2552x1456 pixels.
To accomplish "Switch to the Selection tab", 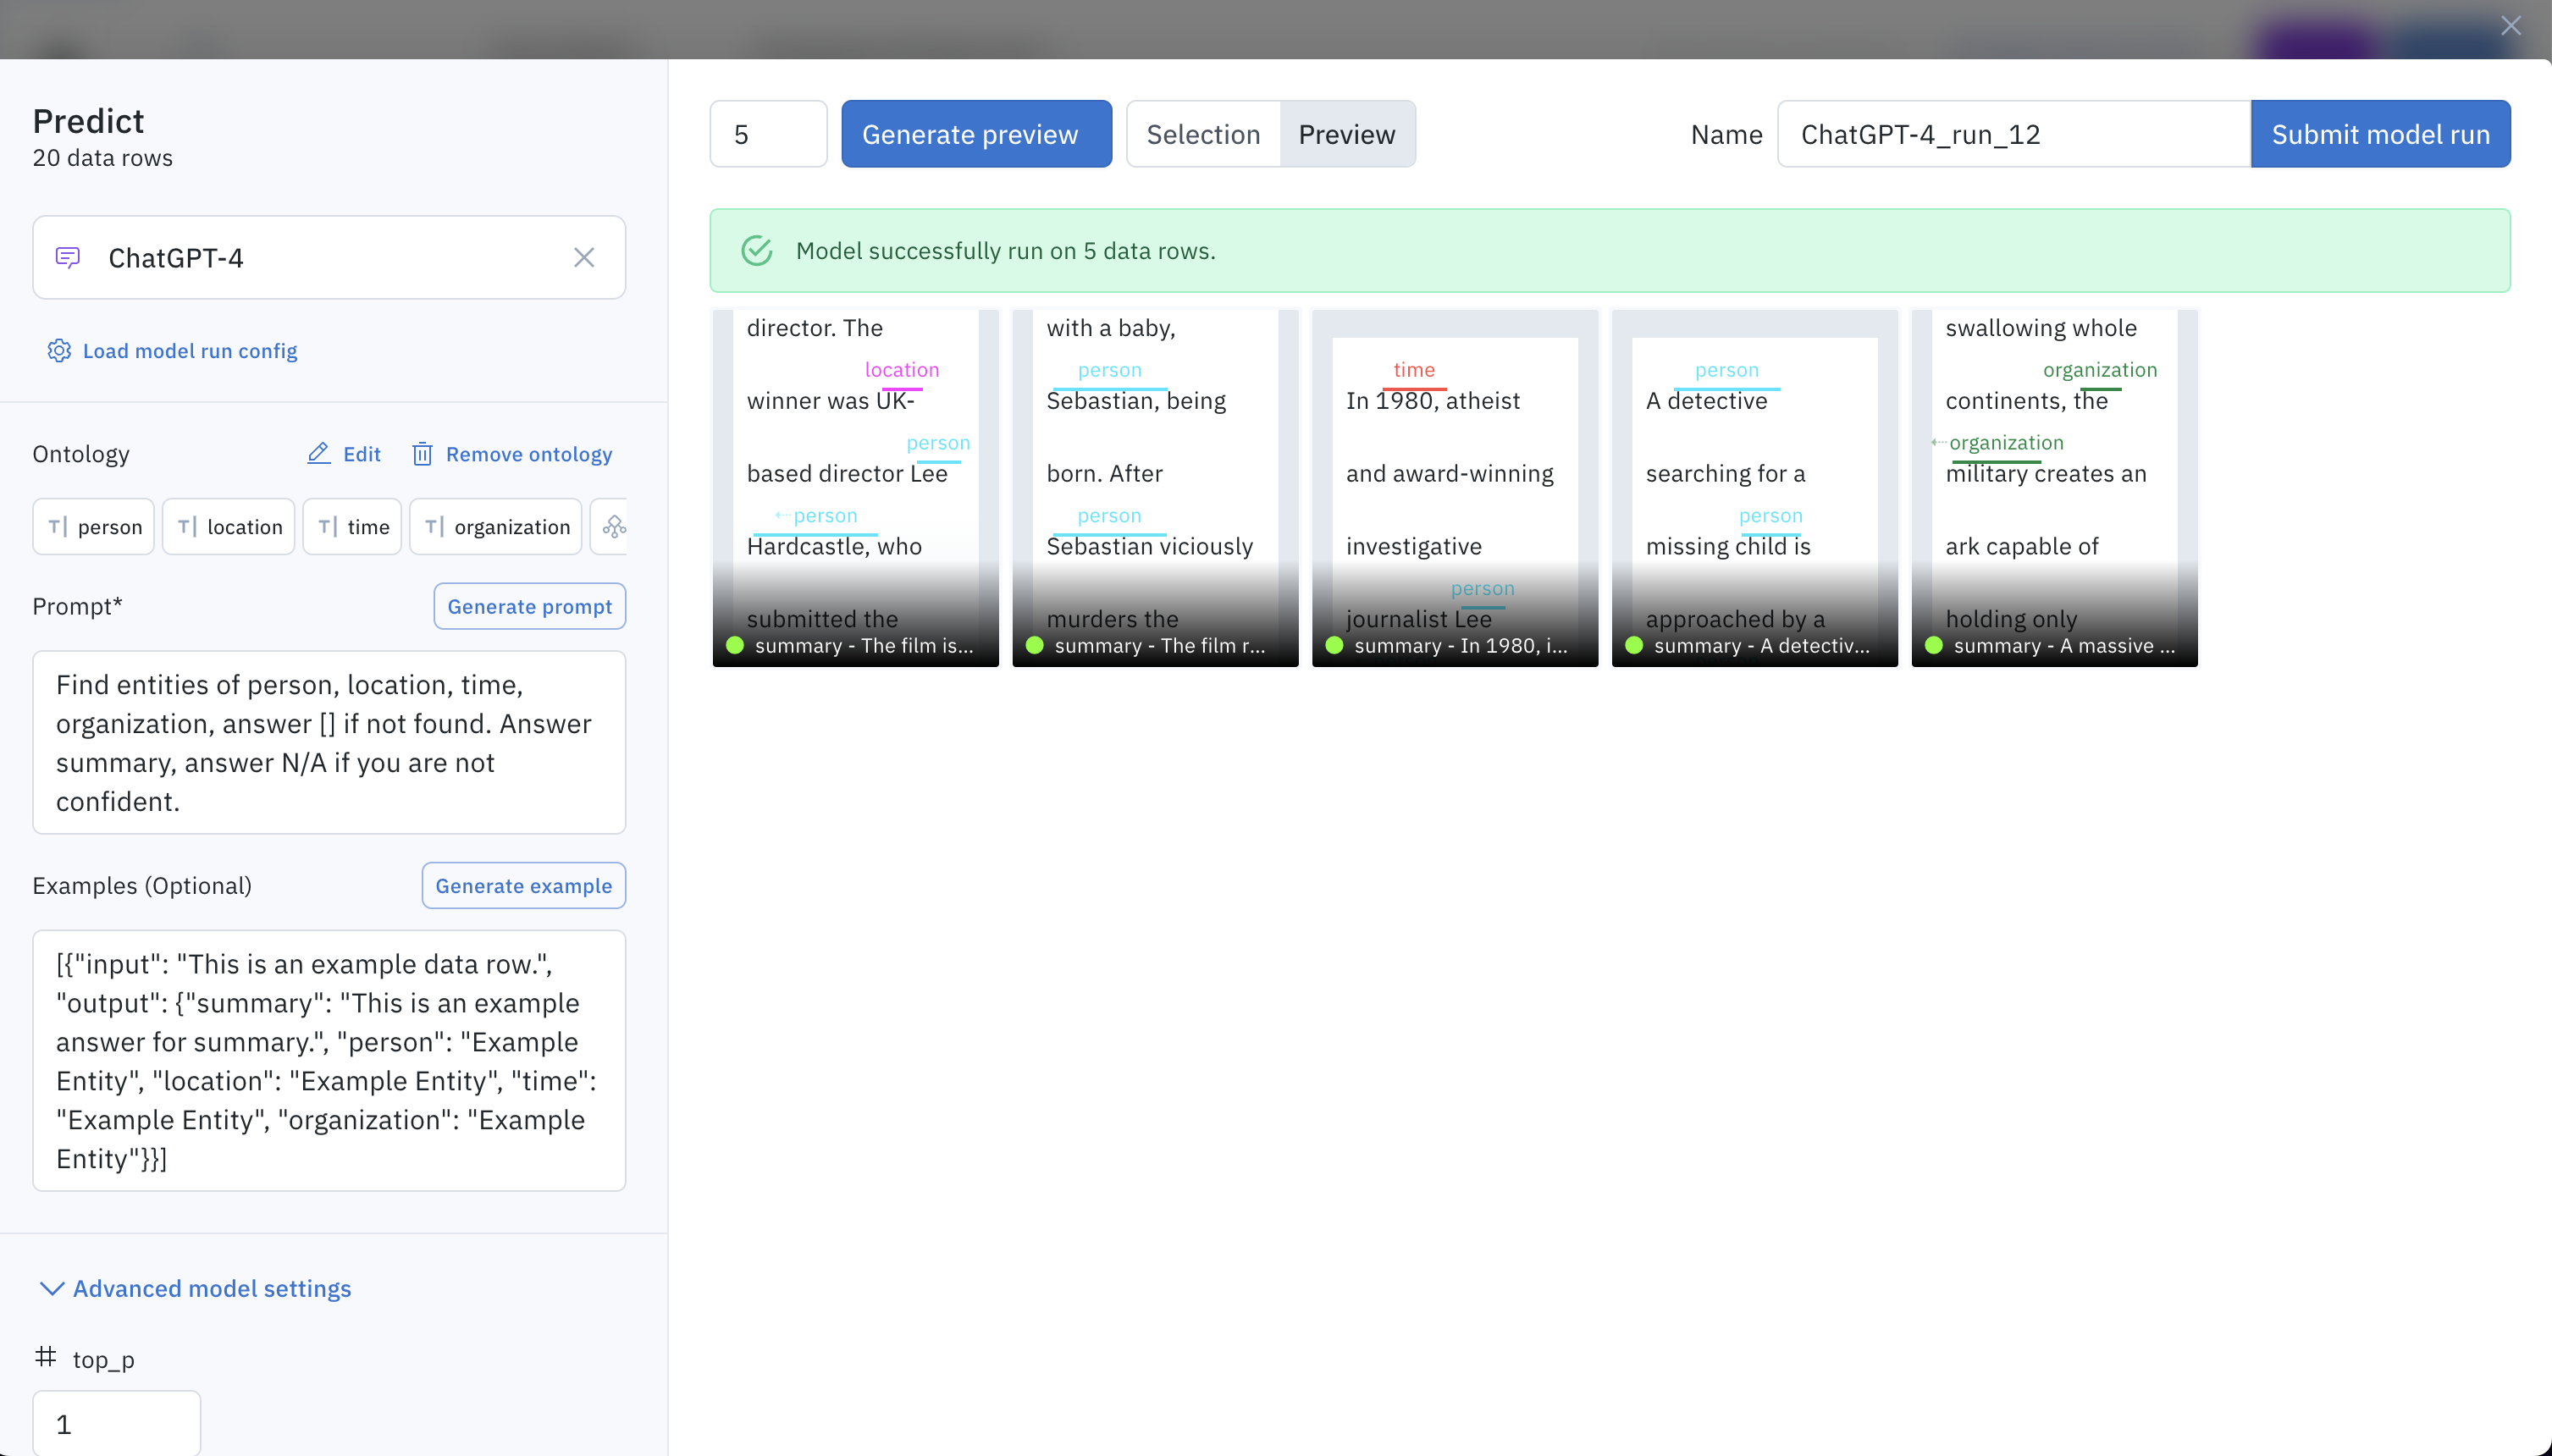I will (x=1203, y=134).
